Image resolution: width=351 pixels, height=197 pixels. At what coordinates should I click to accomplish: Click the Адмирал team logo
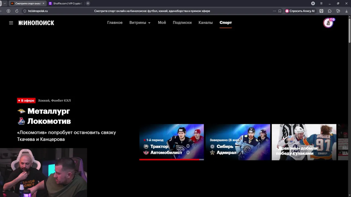(x=212, y=152)
